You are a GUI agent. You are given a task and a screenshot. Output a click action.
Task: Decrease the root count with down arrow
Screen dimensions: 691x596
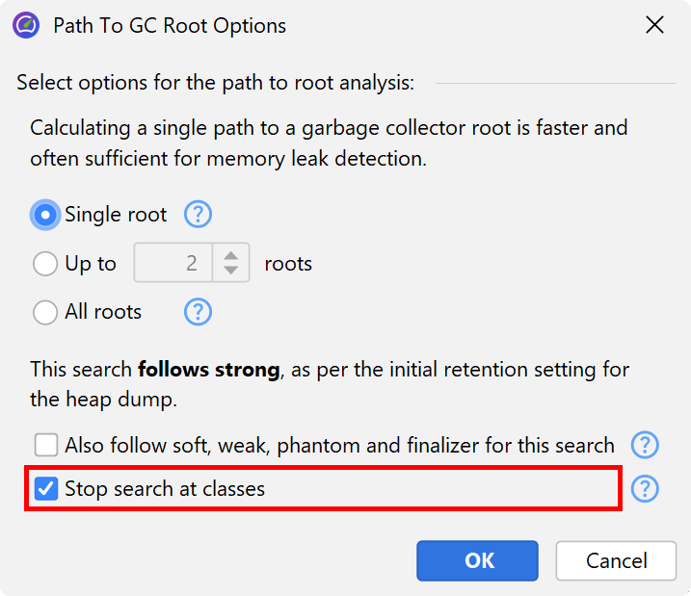pyautogui.click(x=230, y=272)
